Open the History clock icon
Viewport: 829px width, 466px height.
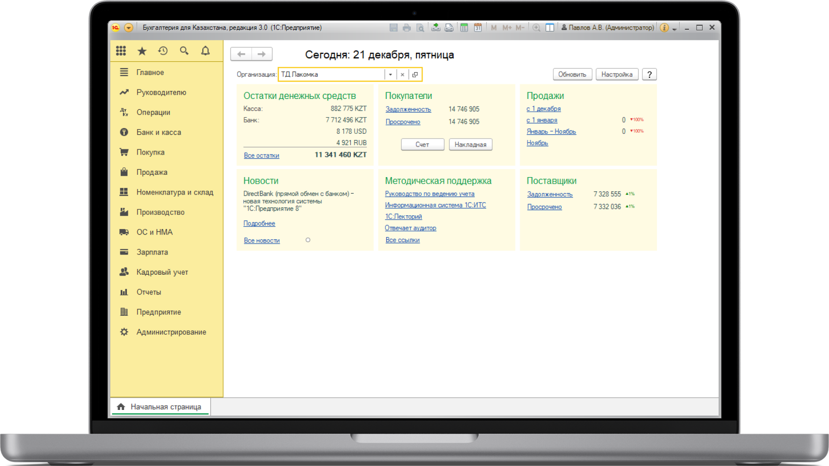pyautogui.click(x=163, y=51)
